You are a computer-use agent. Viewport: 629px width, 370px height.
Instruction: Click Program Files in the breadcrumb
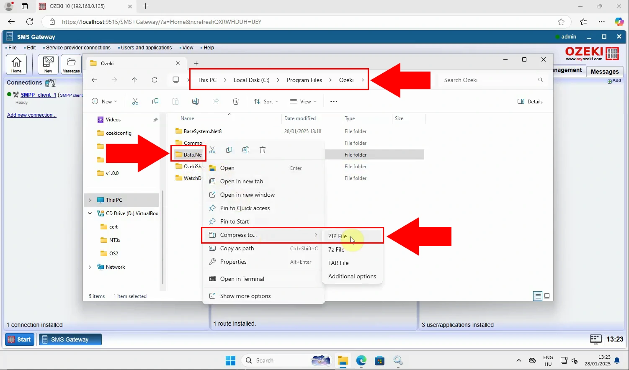tap(304, 80)
